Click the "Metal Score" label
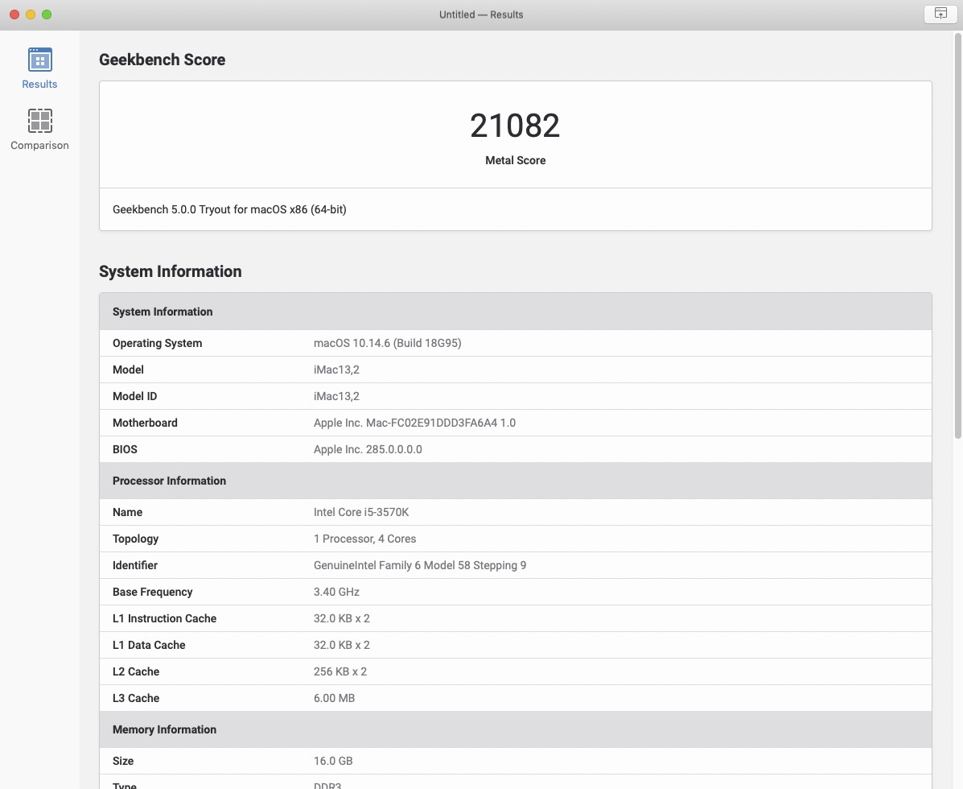Screen dimensions: 963x789 point(515,160)
